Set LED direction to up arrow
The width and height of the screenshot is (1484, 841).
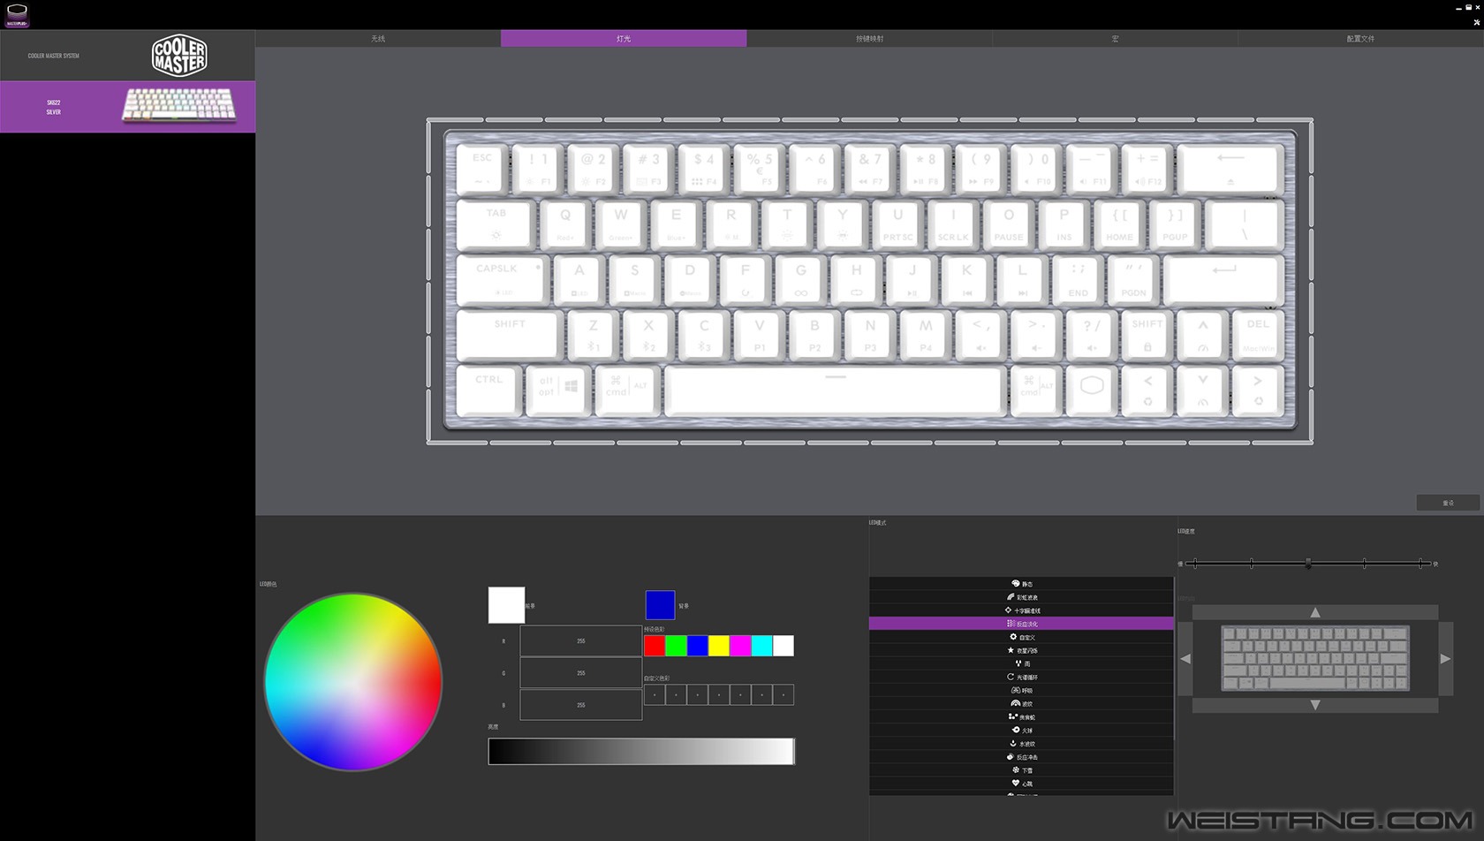point(1315,612)
